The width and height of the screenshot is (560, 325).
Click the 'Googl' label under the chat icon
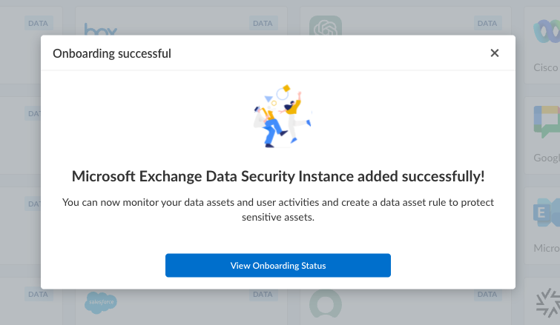(x=547, y=158)
